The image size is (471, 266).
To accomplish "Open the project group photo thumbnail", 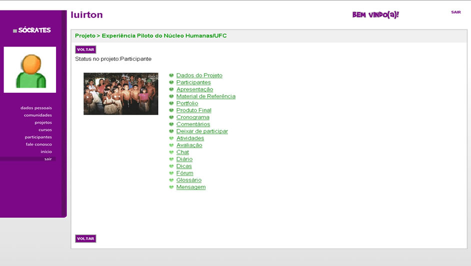I will [120, 94].
